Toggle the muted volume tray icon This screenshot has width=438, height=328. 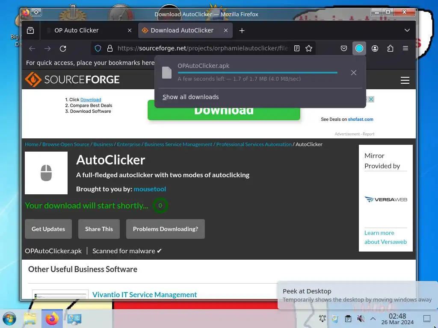(x=361, y=318)
